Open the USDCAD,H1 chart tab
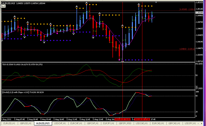Image resolution: width=206 pixels, height=126 pixels. click(x=141, y=123)
